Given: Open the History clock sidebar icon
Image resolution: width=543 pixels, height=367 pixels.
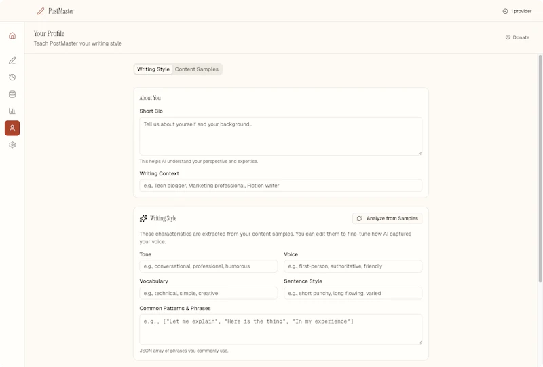Looking at the screenshot, I should pos(12,77).
